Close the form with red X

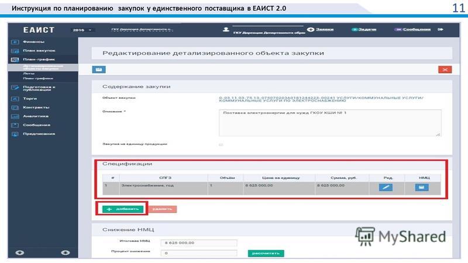445,70
